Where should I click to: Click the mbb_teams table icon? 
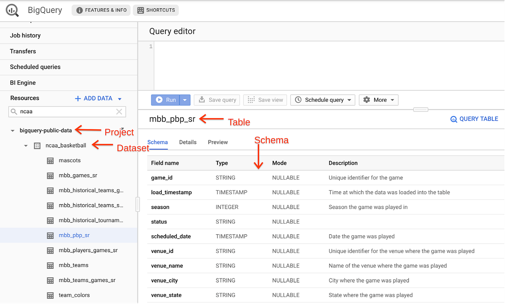[x=50, y=265]
